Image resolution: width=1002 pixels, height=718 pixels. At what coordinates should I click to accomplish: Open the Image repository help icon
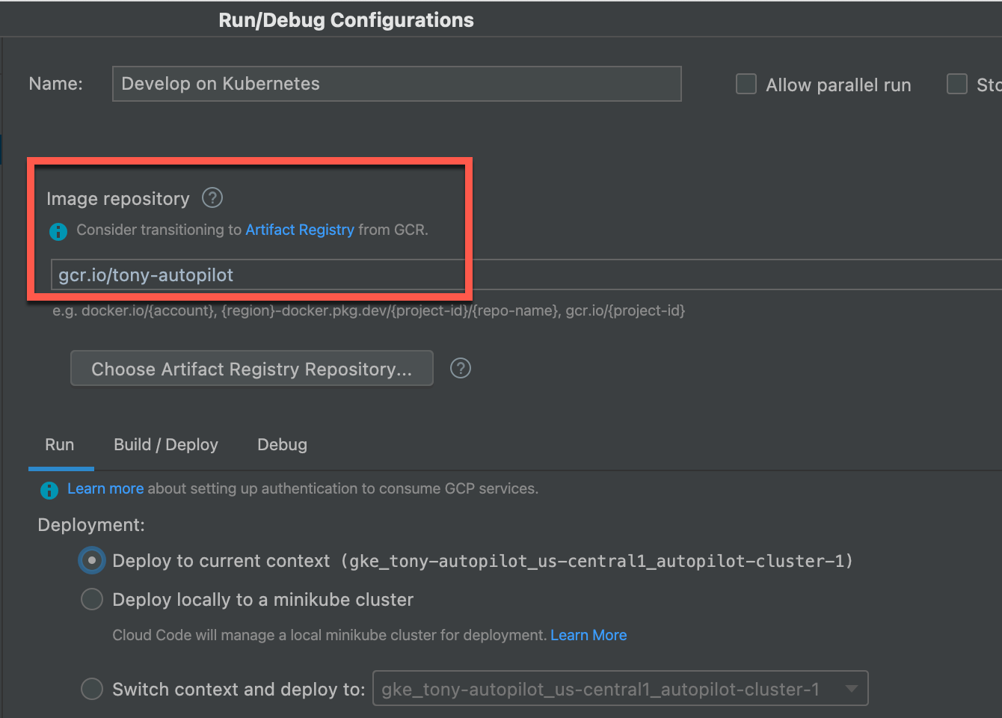(212, 197)
